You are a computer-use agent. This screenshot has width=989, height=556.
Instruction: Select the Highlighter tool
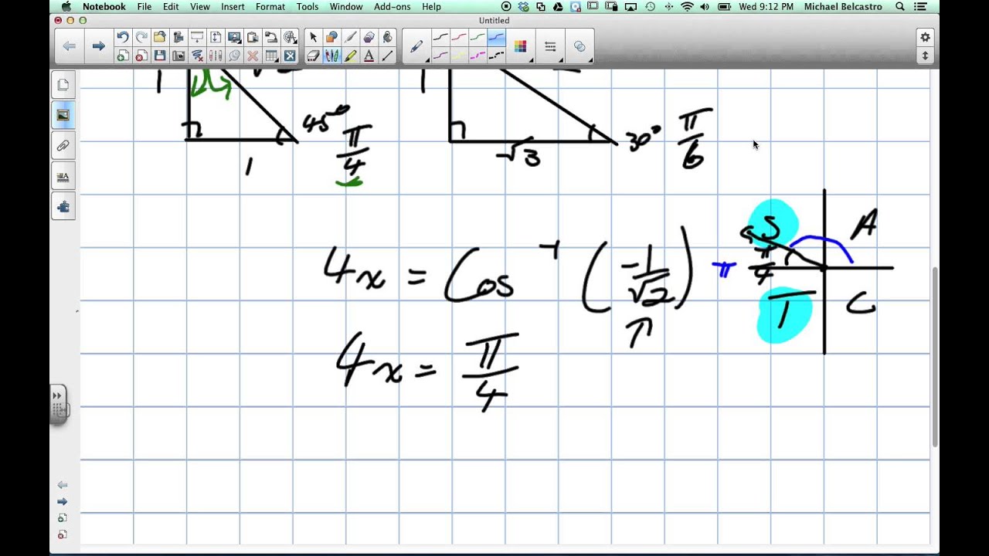coord(350,56)
